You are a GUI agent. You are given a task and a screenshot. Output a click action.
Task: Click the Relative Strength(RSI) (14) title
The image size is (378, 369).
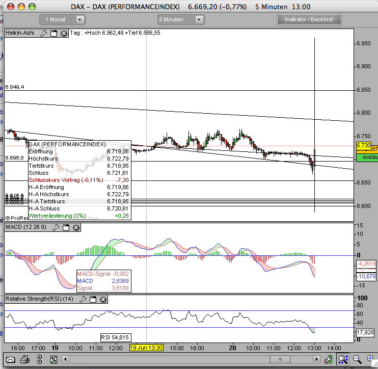tap(39, 299)
